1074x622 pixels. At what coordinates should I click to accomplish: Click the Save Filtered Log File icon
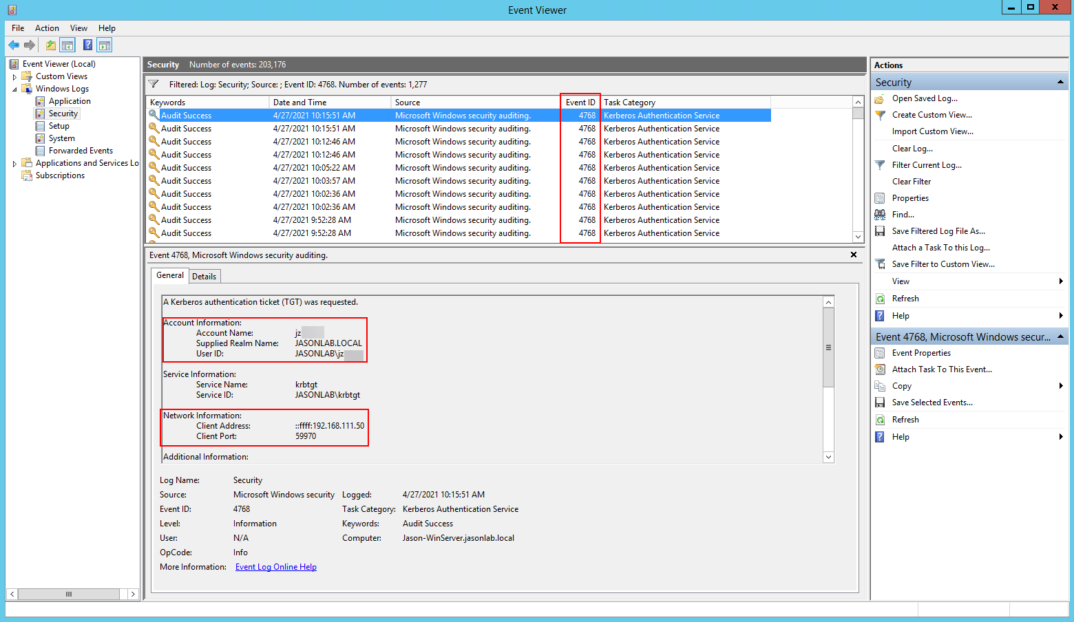[880, 230]
